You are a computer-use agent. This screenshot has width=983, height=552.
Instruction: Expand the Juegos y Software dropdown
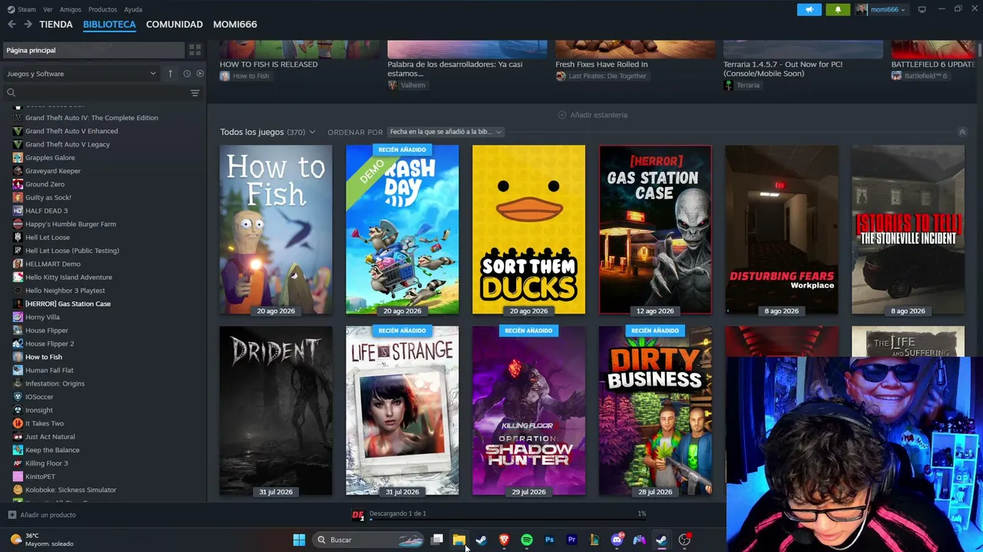[81, 74]
